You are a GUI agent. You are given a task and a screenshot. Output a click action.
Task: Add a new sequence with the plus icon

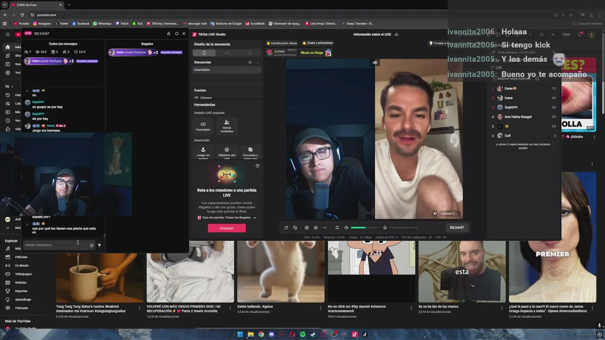tap(258, 62)
